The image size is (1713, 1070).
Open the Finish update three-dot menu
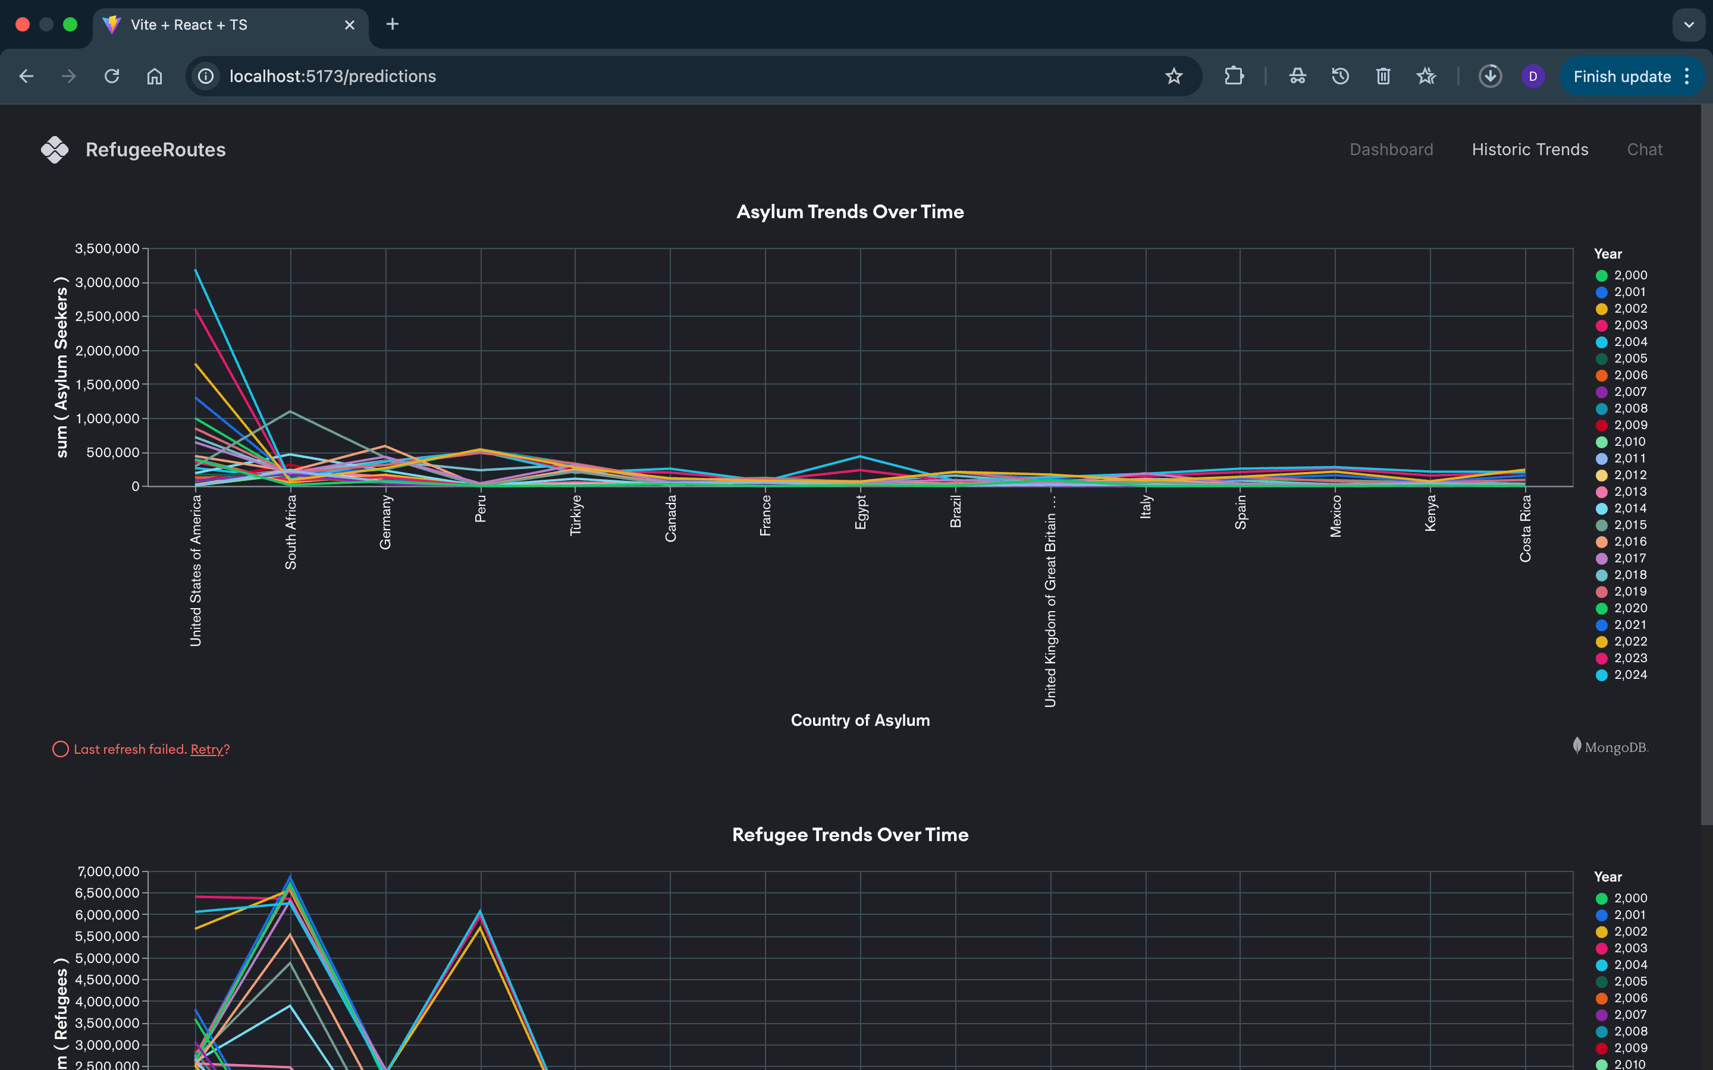click(1687, 77)
